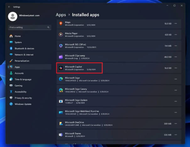Click the 326 MB size of Teams
Image resolution: width=190 pixels, height=147 pixels.
pos(168,135)
